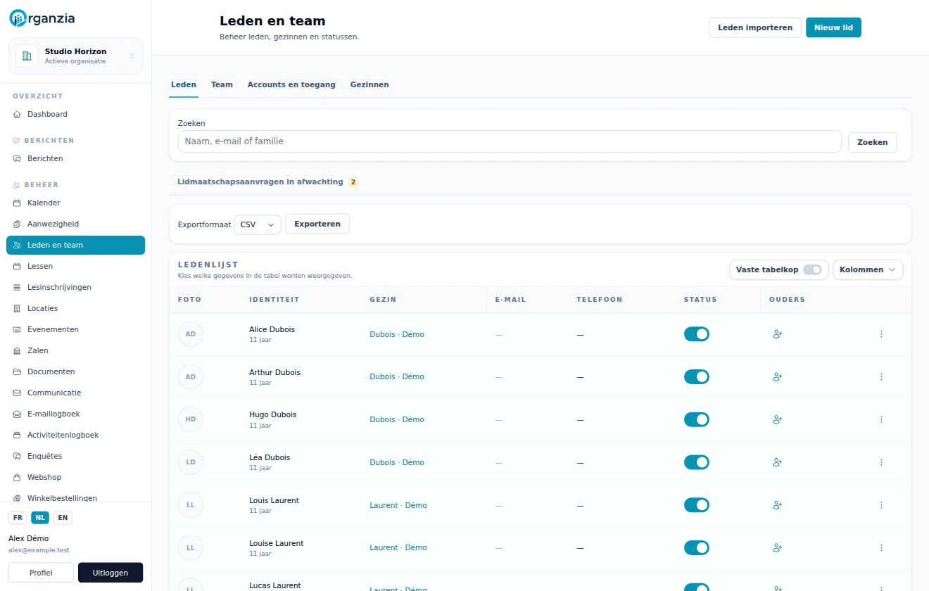Click the Zoeken search input field
Image resolution: width=929 pixels, height=591 pixels.
[x=510, y=141]
